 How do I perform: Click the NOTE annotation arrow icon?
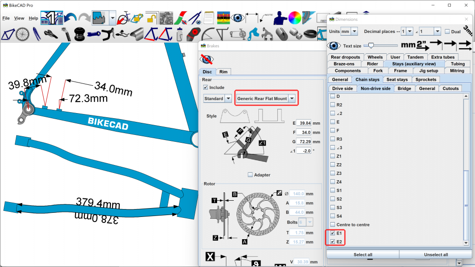pos(266,18)
